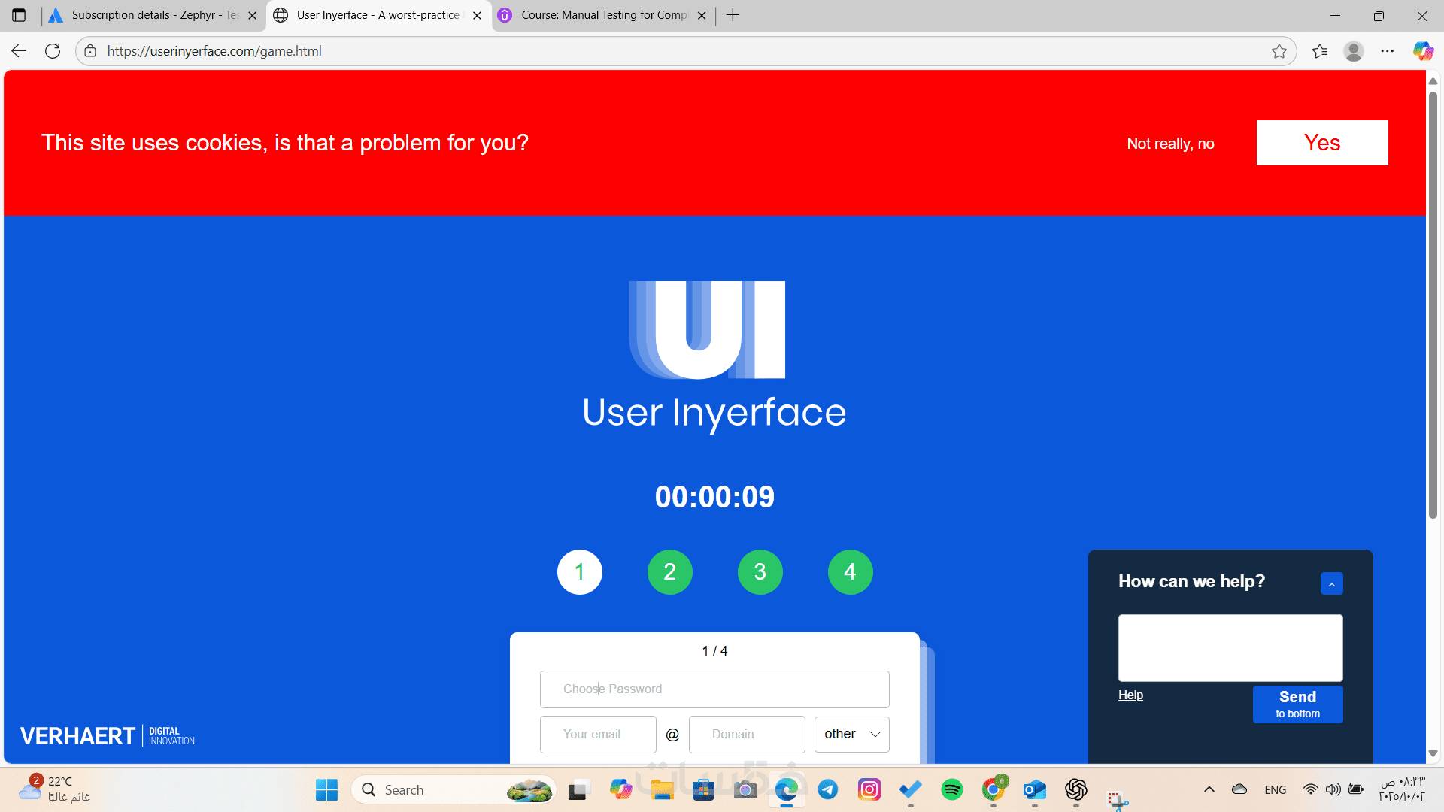
Task: Click the browser profile avatar icon
Action: (x=1354, y=51)
